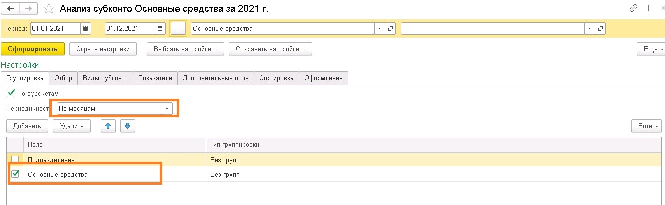Go back with the left arrow icon
The width and height of the screenshot is (665, 205).
[11, 9]
